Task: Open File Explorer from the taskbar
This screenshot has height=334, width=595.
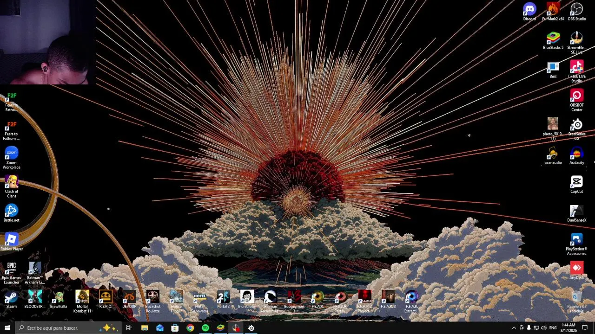Action: coord(145,328)
